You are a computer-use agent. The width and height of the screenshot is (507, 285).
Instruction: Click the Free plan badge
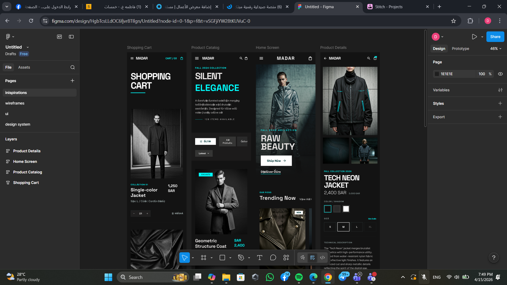tap(24, 54)
